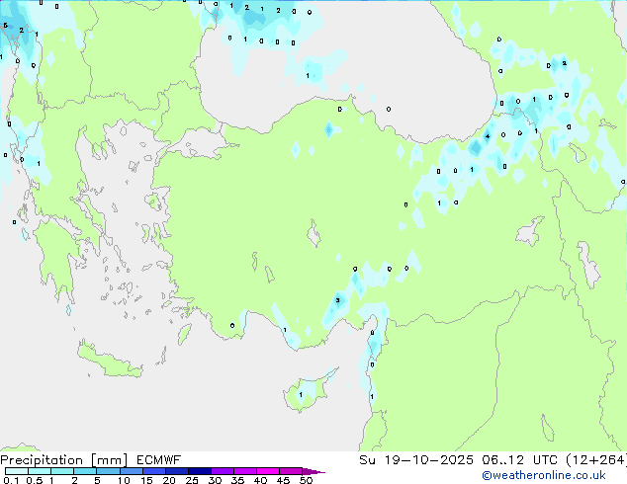Click the legend value label '45'
Image resolution: width=627 pixels, height=484 pixels.
(283, 480)
